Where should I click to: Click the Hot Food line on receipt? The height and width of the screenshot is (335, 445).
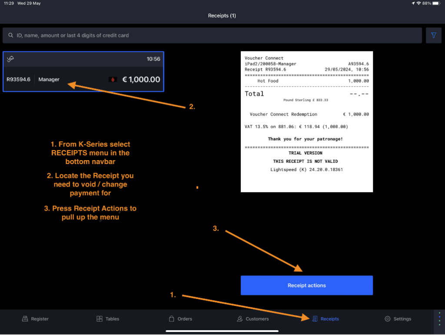pyautogui.click(x=313, y=81)
